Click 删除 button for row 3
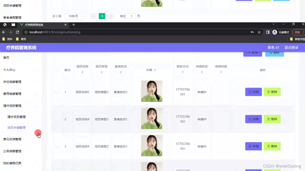This screenshot has width=305, height=171. [272, 146]
